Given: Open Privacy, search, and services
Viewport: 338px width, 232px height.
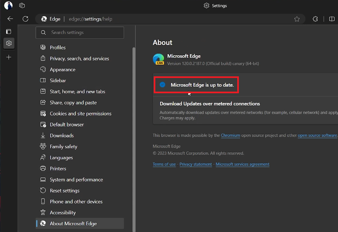Looking at the screenshot, I should 80,58.
